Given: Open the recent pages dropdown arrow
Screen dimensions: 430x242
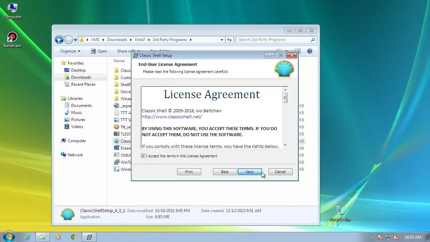Looking at the screenshot, I should (x=75, y=40).
